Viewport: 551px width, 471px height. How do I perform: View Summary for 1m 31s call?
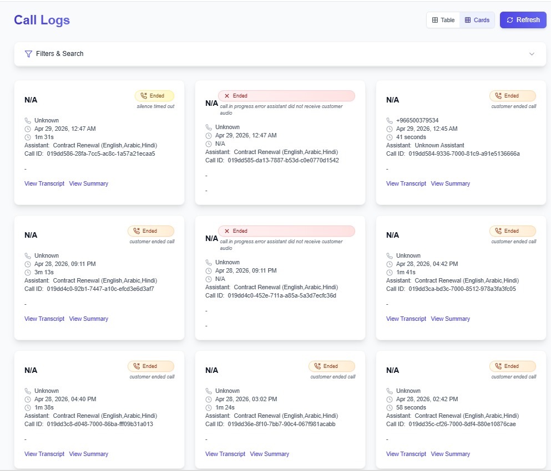pos(89,183)
